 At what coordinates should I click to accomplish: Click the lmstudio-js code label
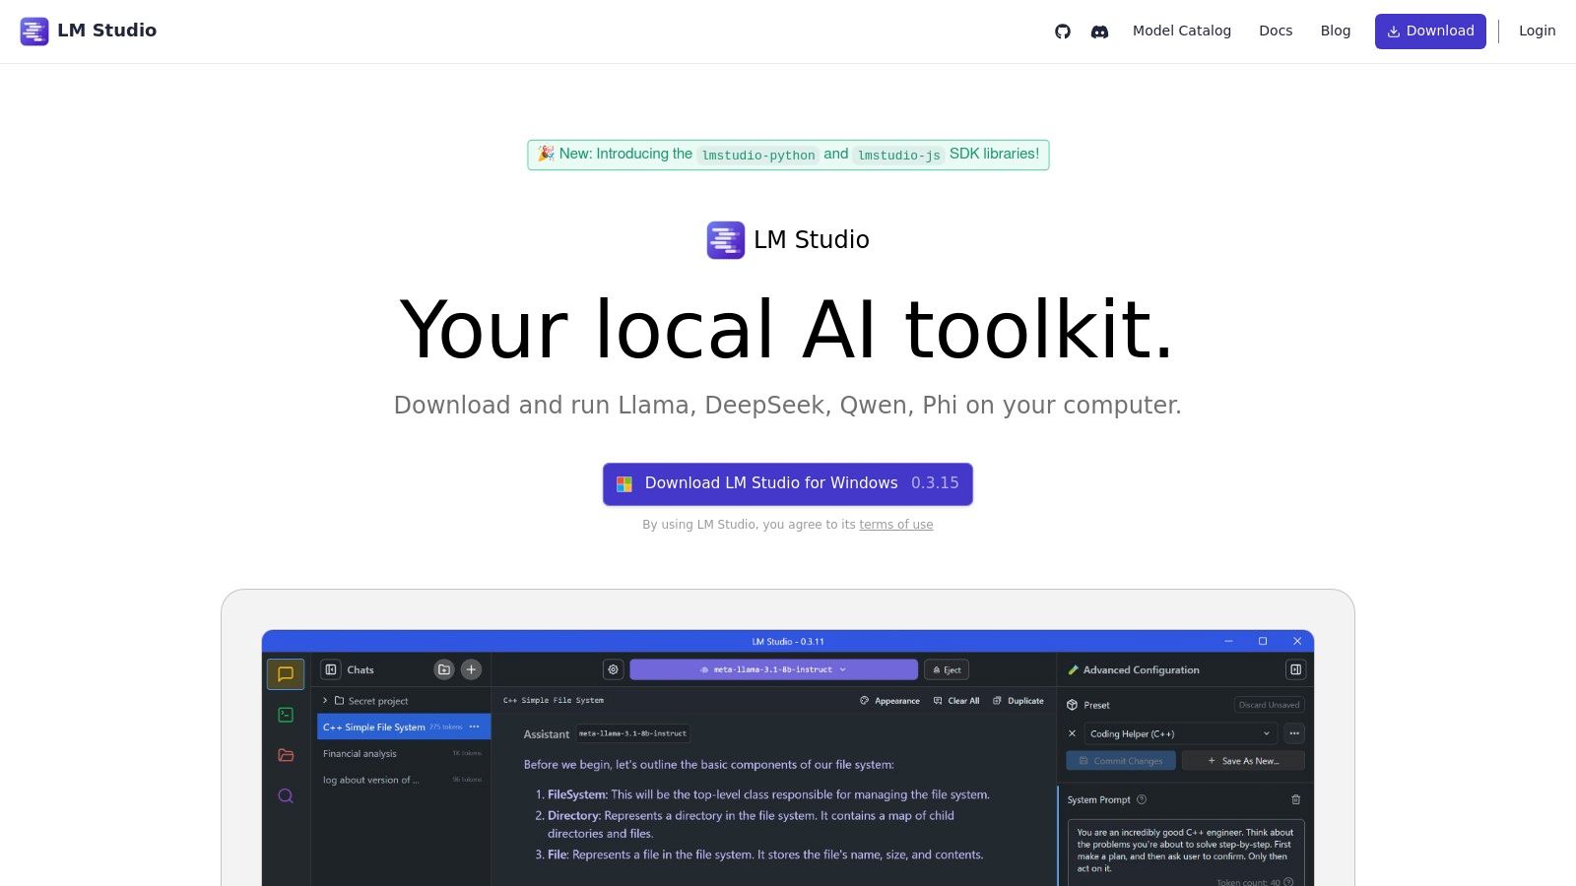click(898, 156)
